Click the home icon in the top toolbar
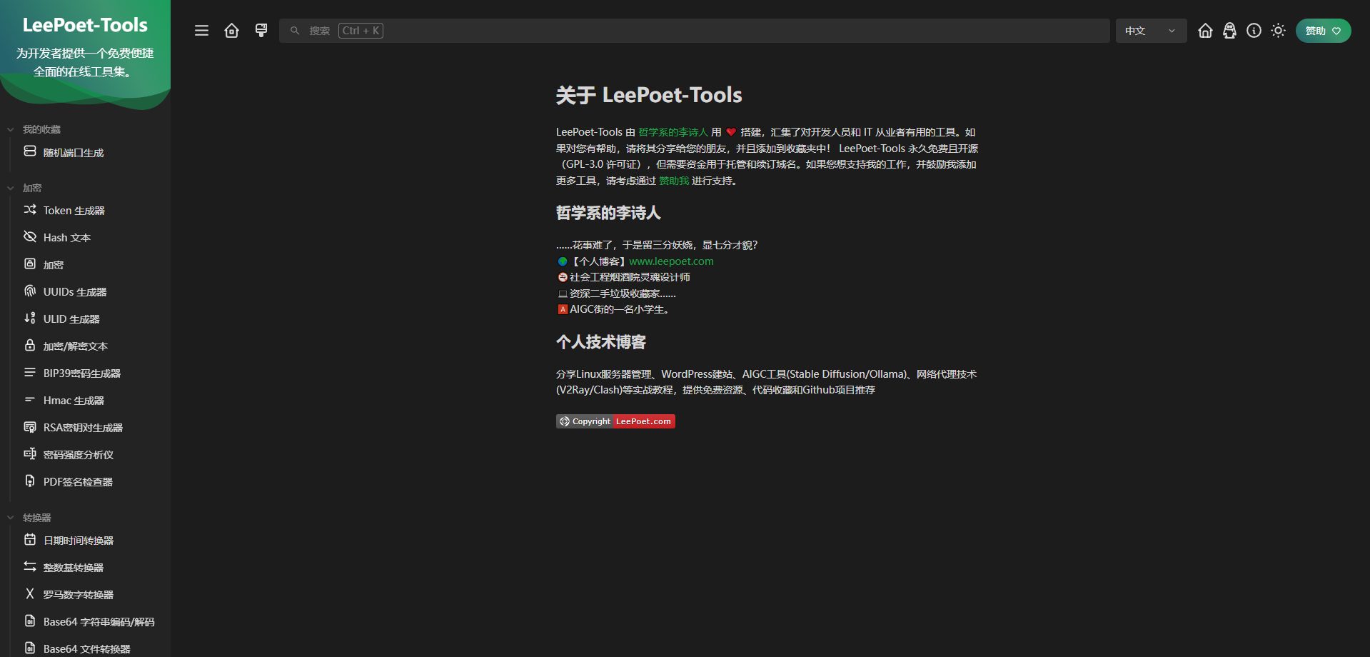The width and height of the screenshot is (1370, 657). [x=231, y=30]
